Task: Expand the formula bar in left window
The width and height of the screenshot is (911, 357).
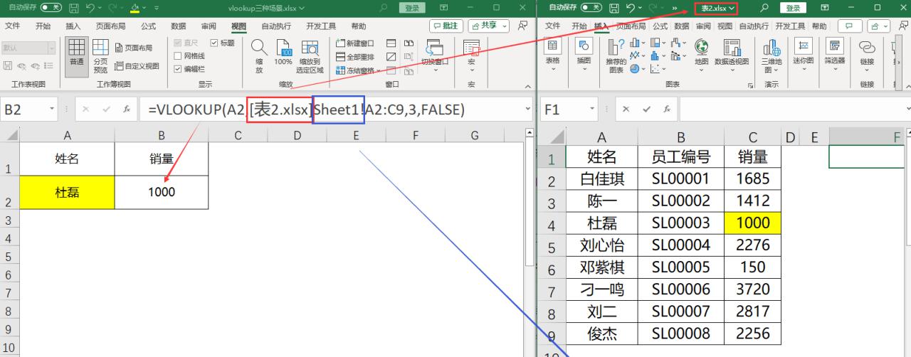Action: 527,110
